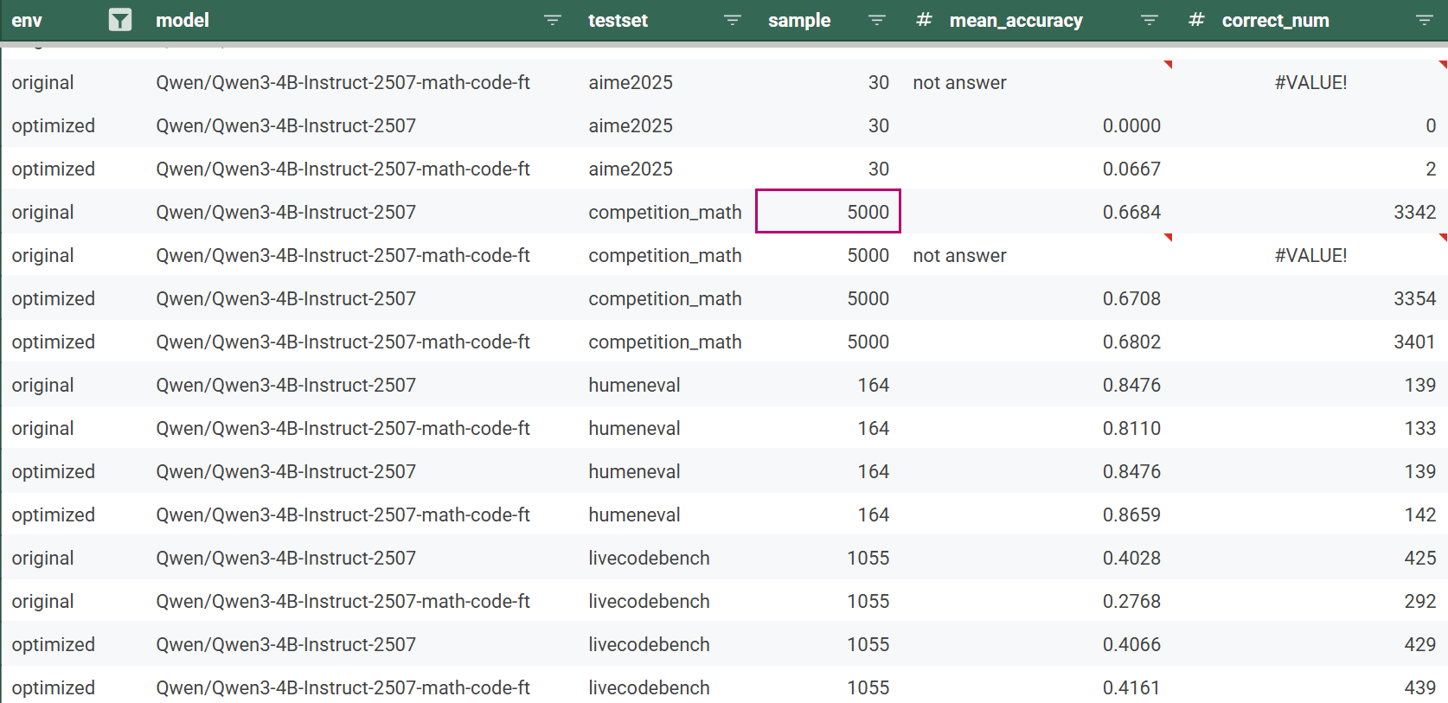
Task: Select the model column header
Action: [183, 20]
